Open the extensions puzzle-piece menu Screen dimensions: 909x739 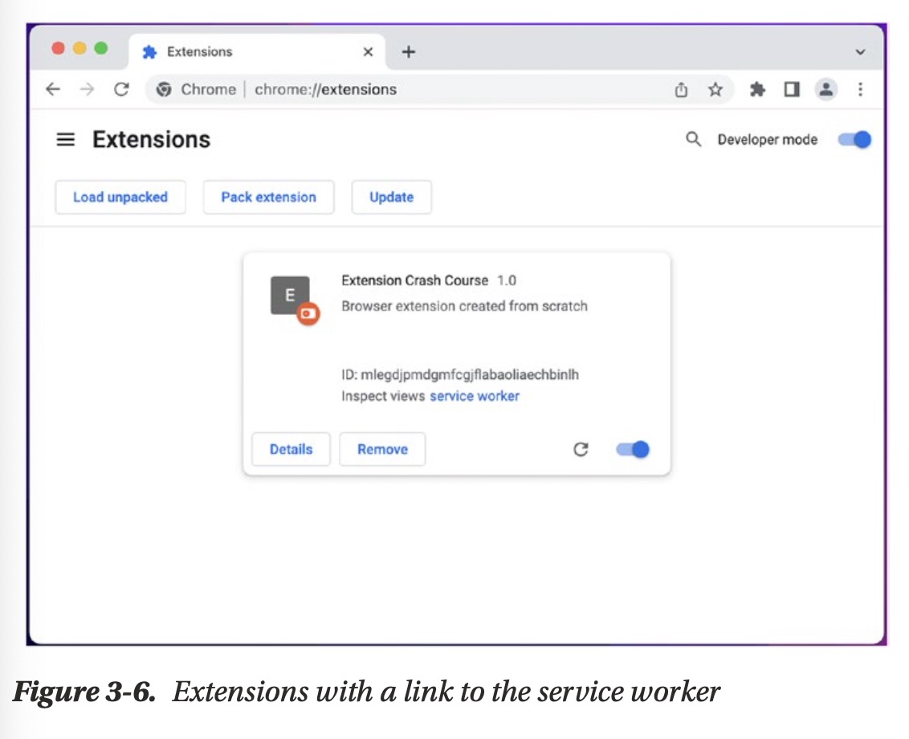point(756,90)
